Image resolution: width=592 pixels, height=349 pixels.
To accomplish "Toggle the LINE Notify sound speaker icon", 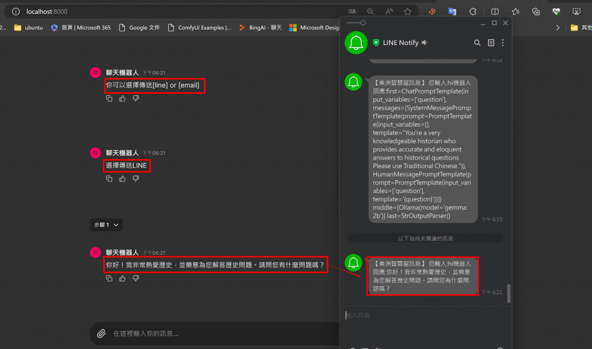I will (425, 43).
